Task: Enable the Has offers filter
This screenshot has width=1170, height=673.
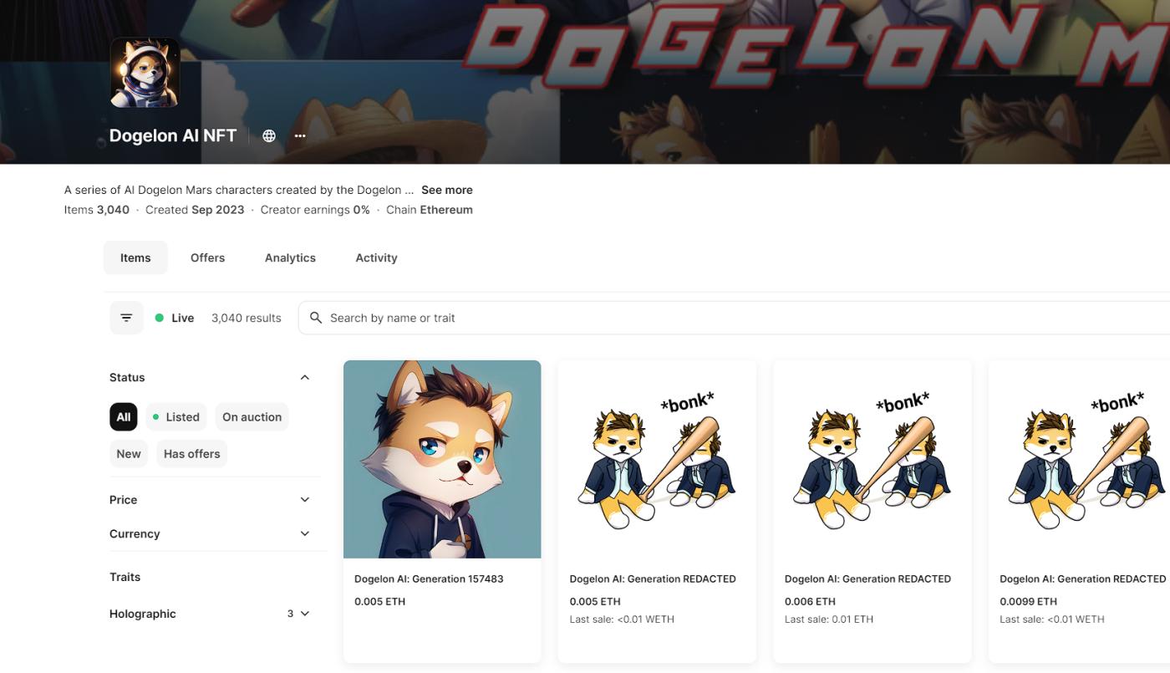Action: tap(191, 453)
